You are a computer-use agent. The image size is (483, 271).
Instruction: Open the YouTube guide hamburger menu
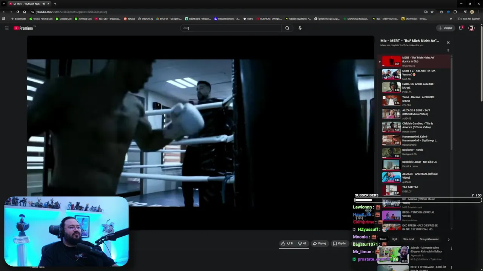(x=7, y=28)
